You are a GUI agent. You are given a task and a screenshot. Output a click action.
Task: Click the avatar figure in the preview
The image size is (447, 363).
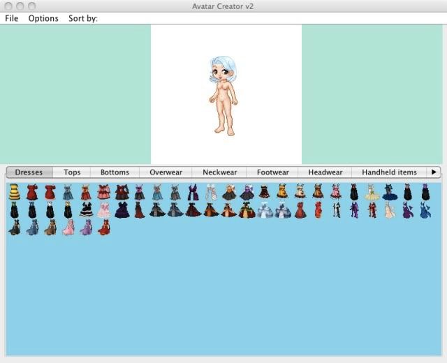(223, 96)
